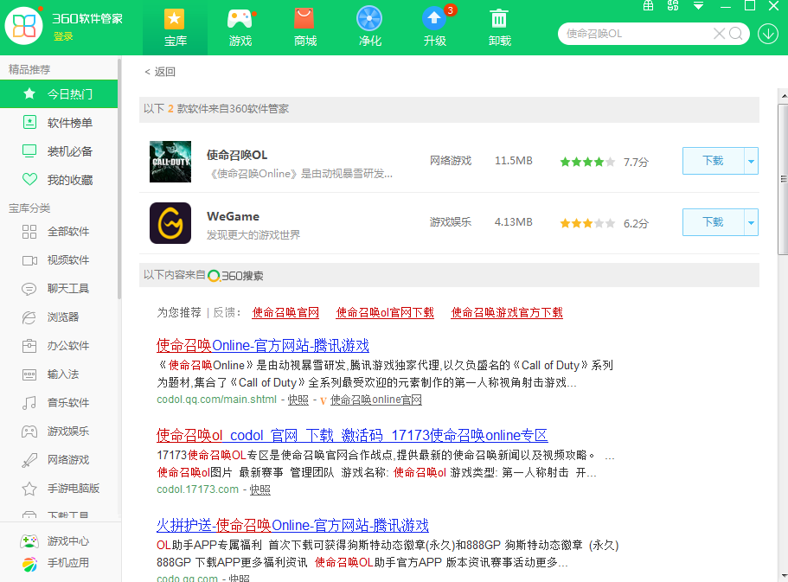Image resolution: width=788 pixels, height=582 pixels.
Task: Select 全部软件 category
Action: click(x=59, y=232)
